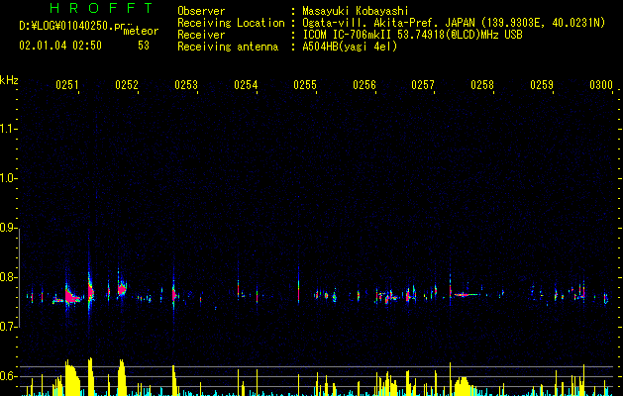Screen dimensions: 623x396
Task: Click the date stamp 02.01.04 02:50
Action: 60,46
